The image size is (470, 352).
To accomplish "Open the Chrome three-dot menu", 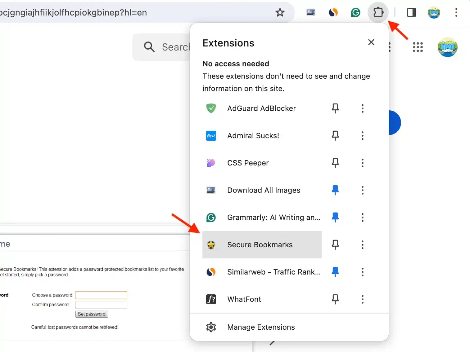I will point(456,12).
